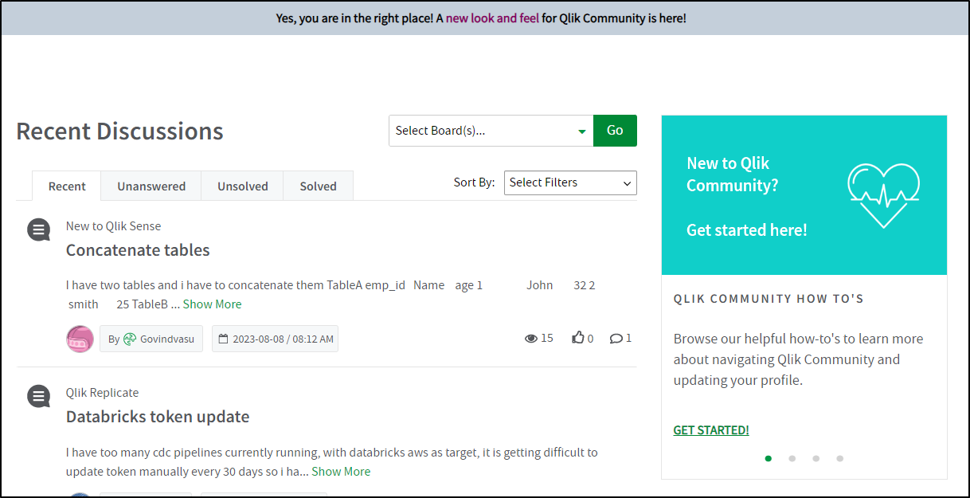Click the comment replies icon showing 1

616,339
